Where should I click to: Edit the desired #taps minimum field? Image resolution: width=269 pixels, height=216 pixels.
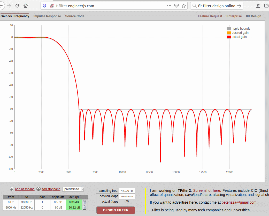(x=127, y=196)
